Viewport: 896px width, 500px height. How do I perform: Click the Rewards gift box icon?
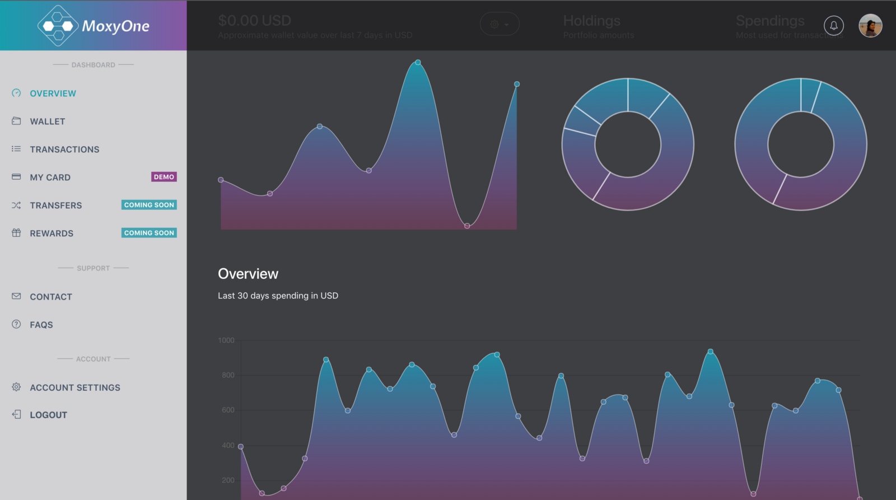tap(16, 233)
